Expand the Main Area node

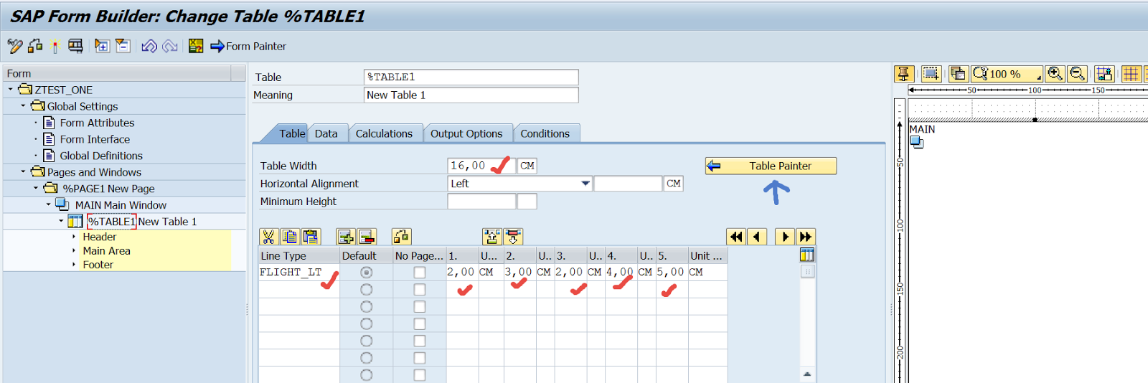coord(74,251)
